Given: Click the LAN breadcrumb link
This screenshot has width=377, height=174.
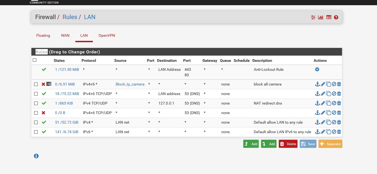Looking at the screenshot, I should (x=90, y=17).
